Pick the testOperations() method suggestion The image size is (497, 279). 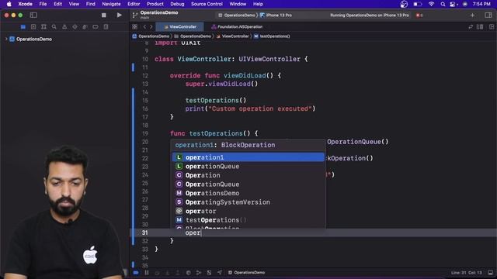(248, 220)
